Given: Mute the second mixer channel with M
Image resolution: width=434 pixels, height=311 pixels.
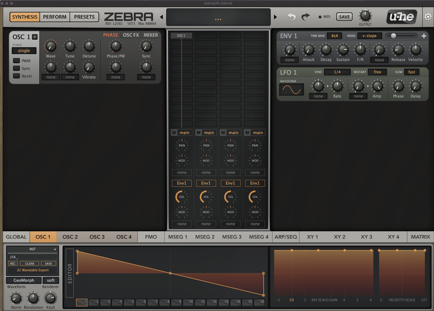Looking at the screenshot, I should click(x=199, y=133).
